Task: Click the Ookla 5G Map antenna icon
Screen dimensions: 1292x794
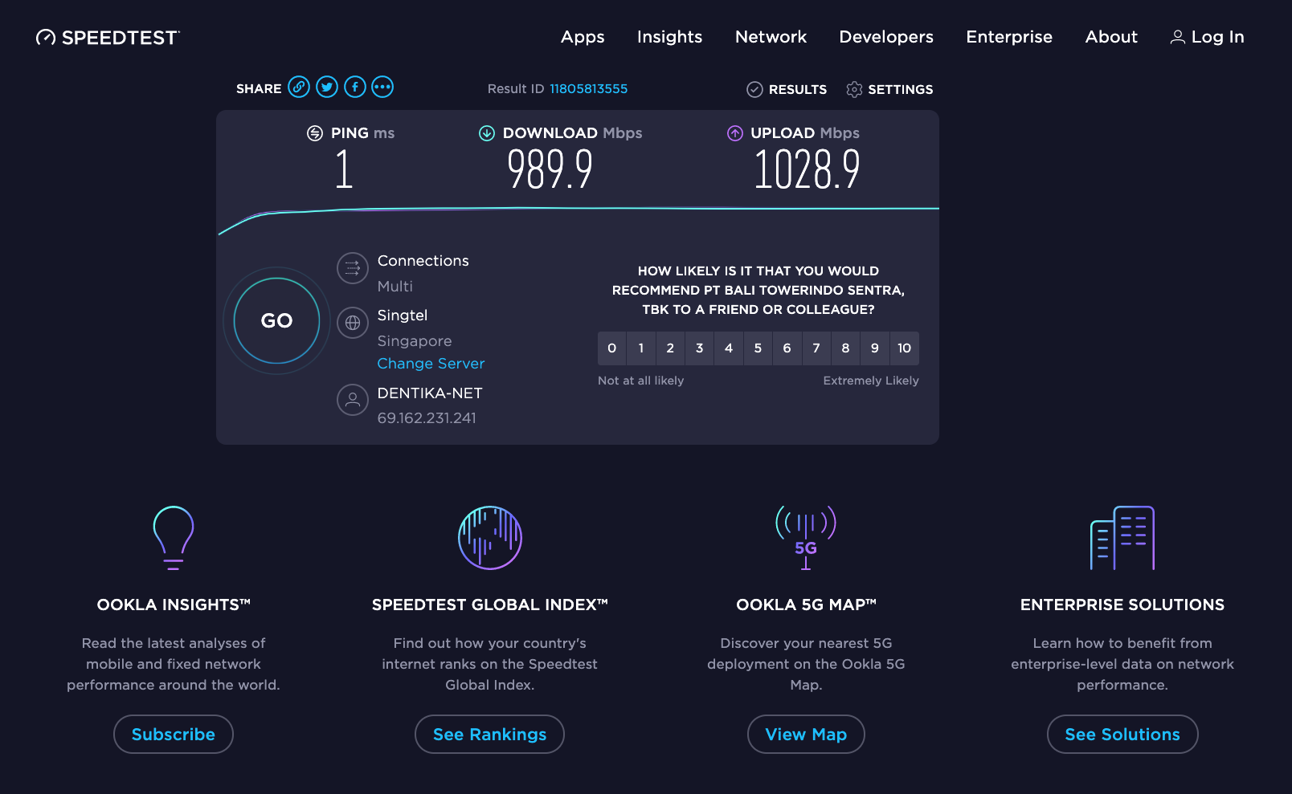Action: click(806, 538)
